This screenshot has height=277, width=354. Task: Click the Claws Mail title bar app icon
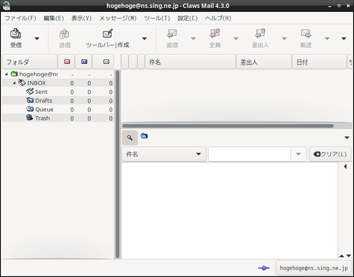coord(6,6)
